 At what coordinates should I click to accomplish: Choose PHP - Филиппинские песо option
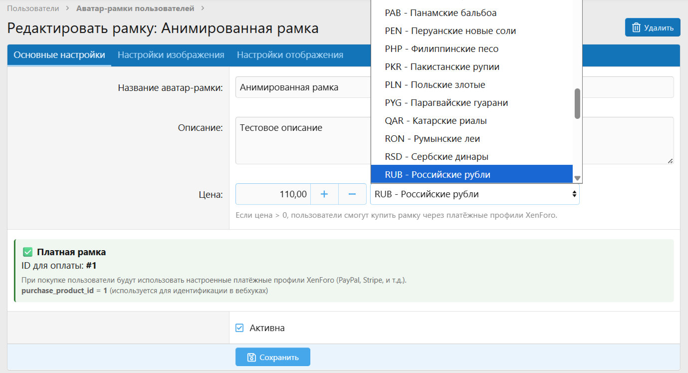[442, 49]
